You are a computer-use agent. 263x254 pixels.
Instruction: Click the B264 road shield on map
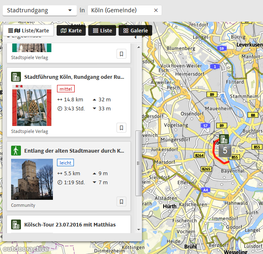click(x=199, y=156)
